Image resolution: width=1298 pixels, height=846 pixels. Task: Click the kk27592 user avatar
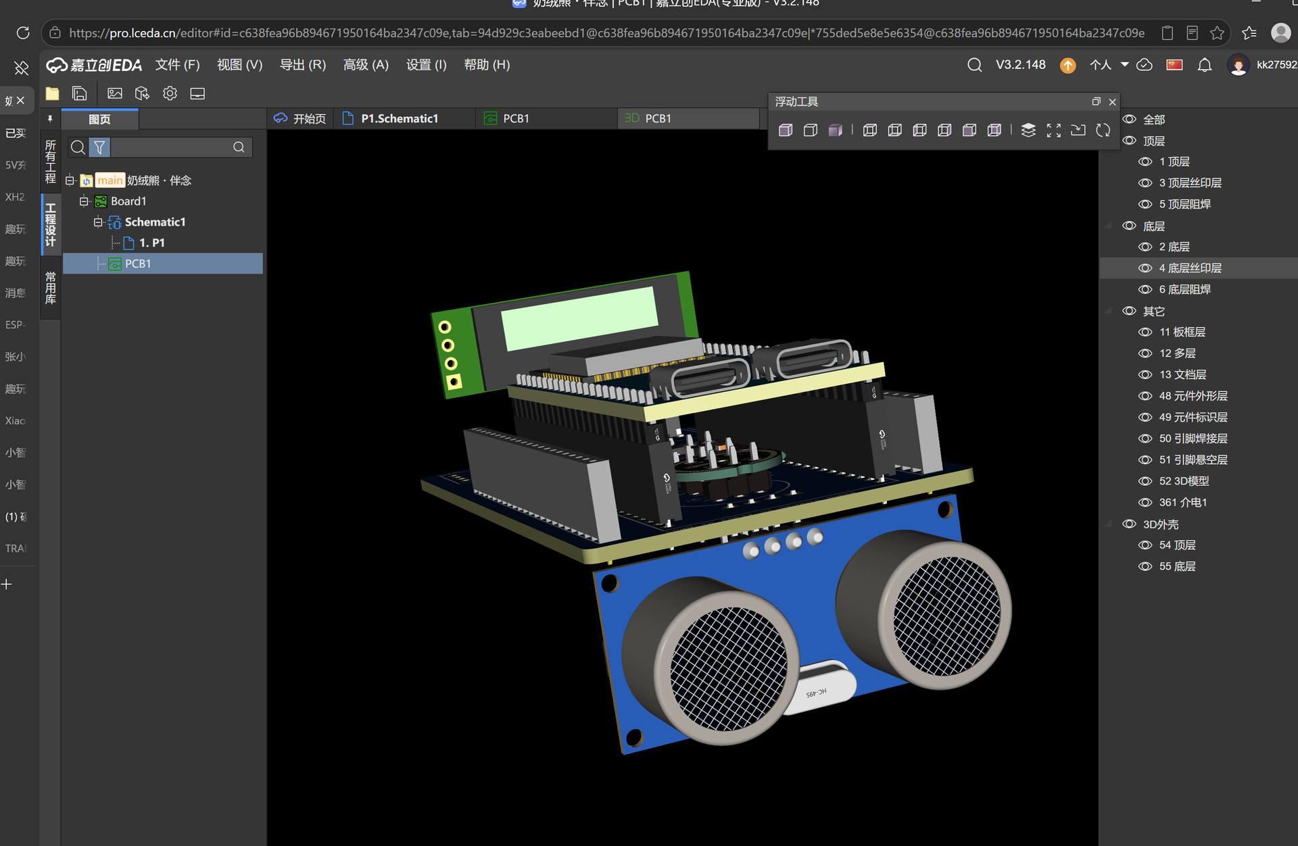pos(1238,65)
